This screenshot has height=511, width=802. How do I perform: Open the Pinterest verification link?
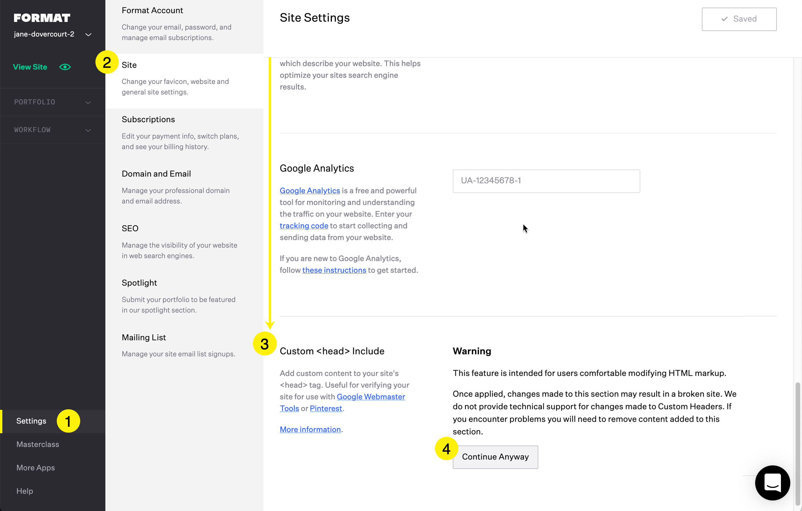tap(325, 408)
